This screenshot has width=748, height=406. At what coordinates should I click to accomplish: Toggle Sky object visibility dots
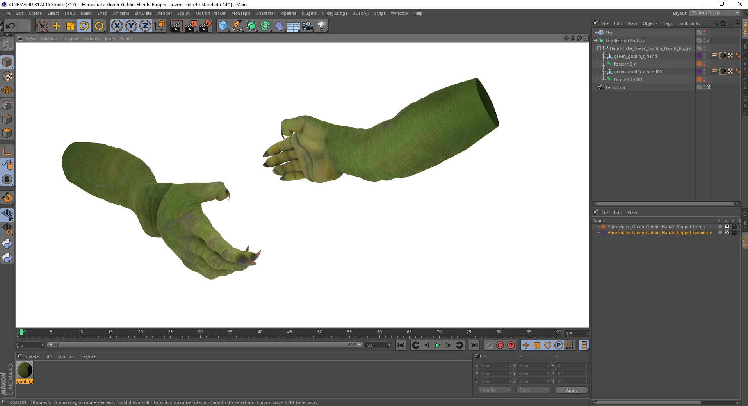point(705,33)
